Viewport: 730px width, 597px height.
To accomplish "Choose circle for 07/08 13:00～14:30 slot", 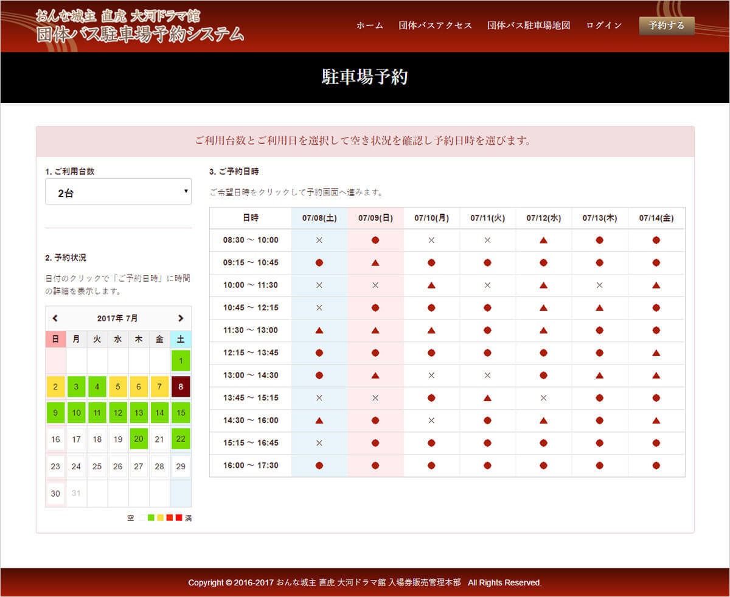I will [x=319, y=375].
